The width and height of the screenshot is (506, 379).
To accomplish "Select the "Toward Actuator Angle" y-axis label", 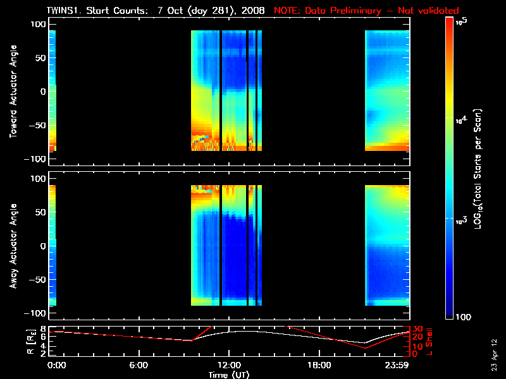I will click(12, 92).
